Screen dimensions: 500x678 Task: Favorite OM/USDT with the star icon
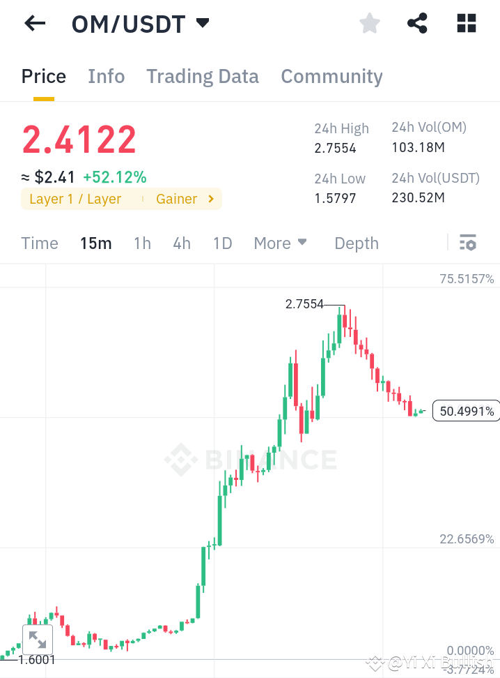click(x=369, y=23)
